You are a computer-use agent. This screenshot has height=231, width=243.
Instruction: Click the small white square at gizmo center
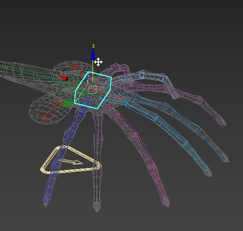[92, 90]
